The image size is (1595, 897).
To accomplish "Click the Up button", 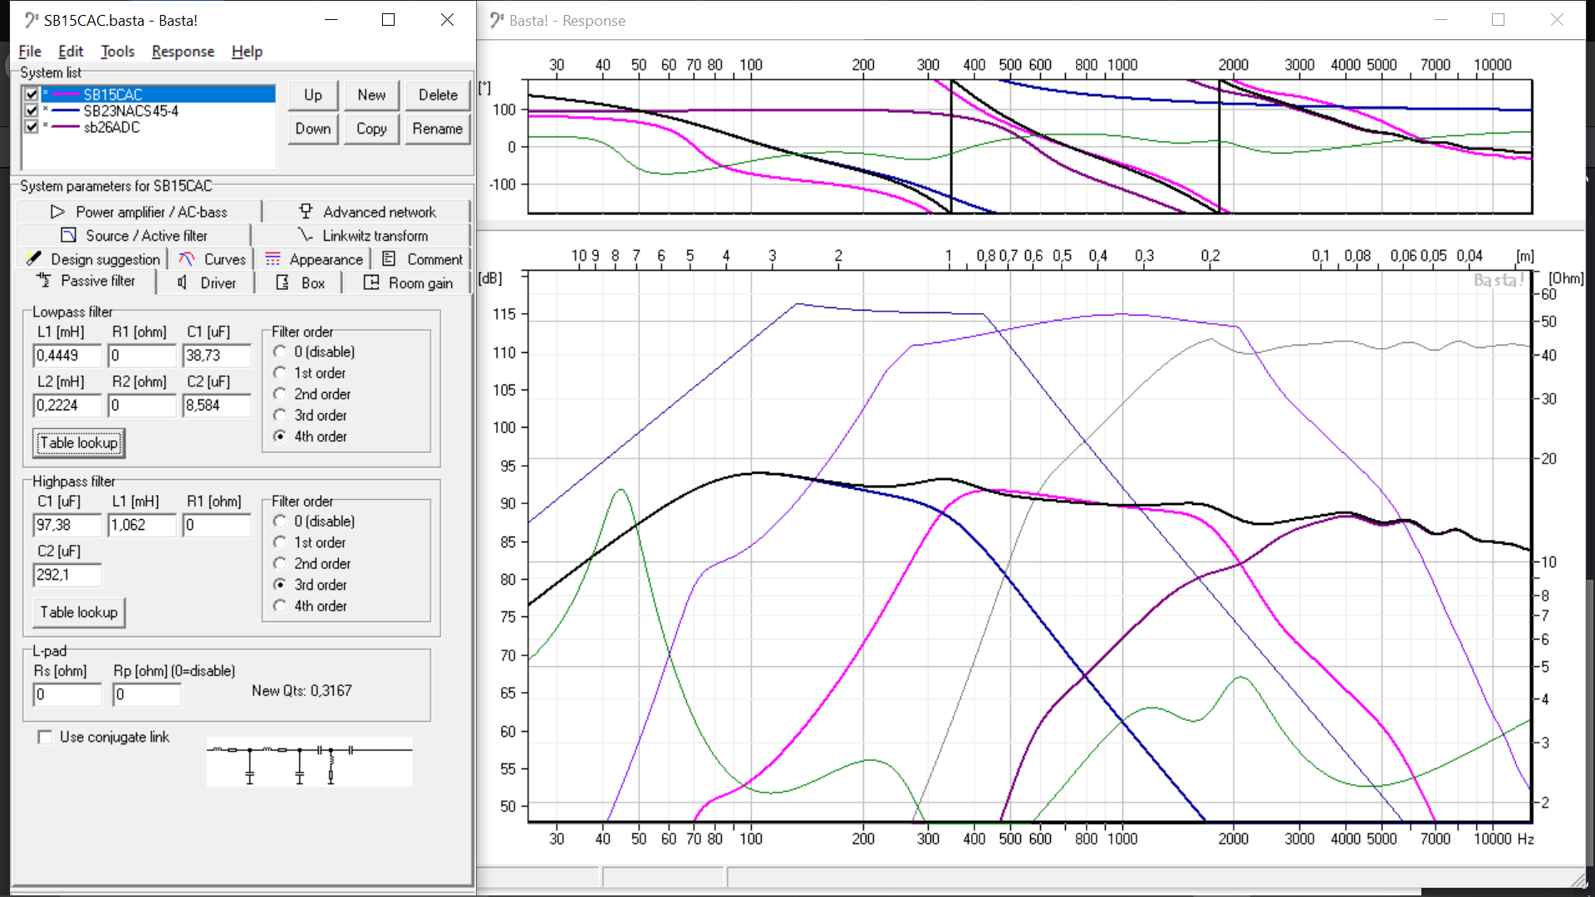I will click(313, 96).
